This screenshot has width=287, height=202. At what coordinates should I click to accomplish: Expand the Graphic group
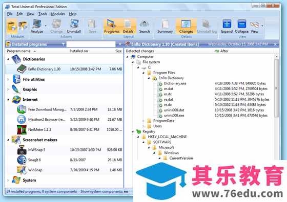(x=8, y=89)
